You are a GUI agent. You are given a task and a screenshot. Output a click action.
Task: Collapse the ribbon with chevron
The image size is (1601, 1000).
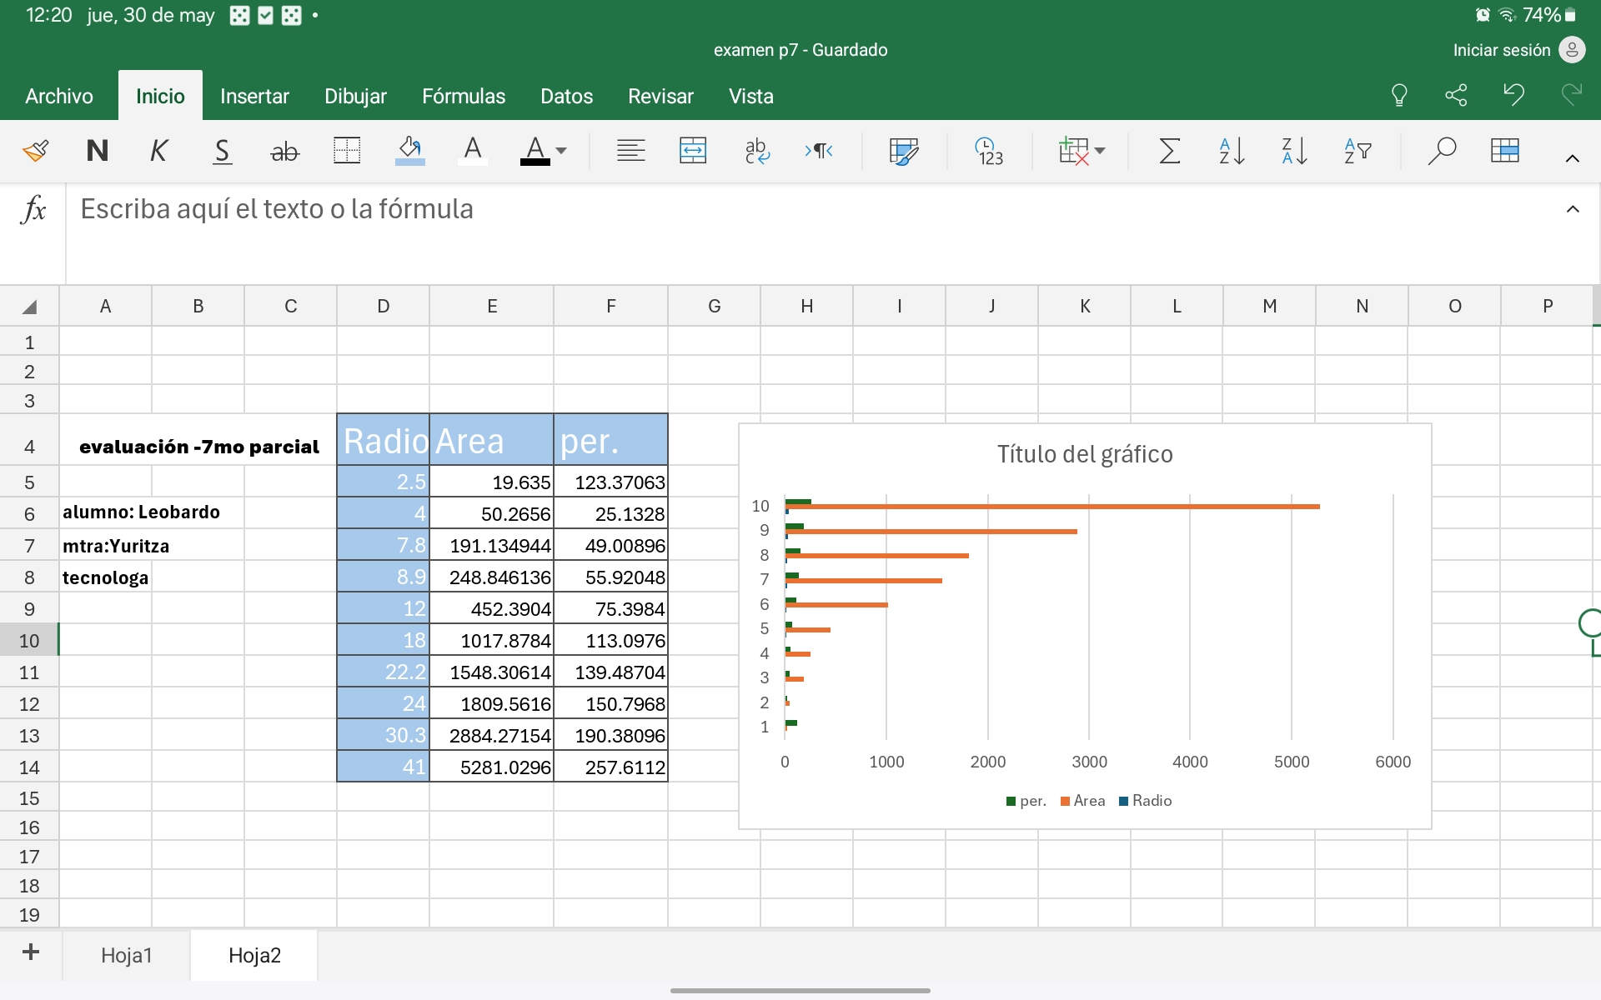click(1572, 158)
